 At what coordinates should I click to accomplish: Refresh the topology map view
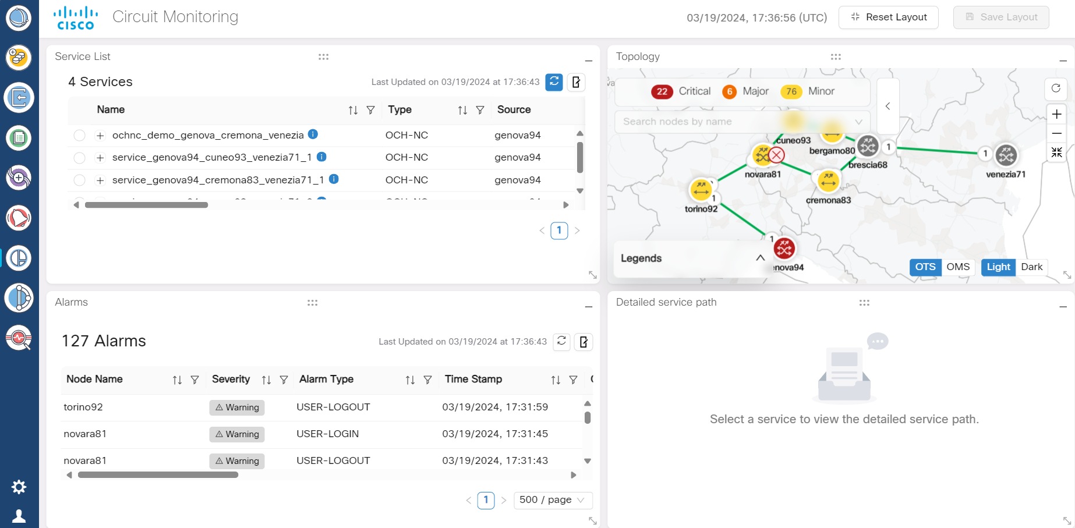(x=1056, y=88)
